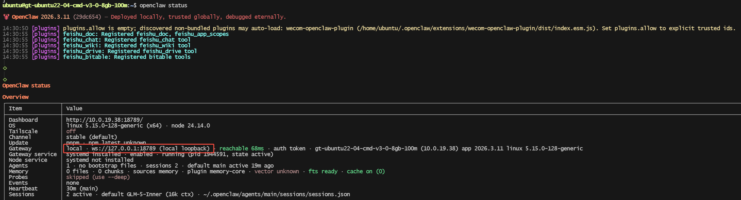Click the Heartbeat '30m (main)' value
Viewport: 741px width, 200px height.
coord(82,189)
